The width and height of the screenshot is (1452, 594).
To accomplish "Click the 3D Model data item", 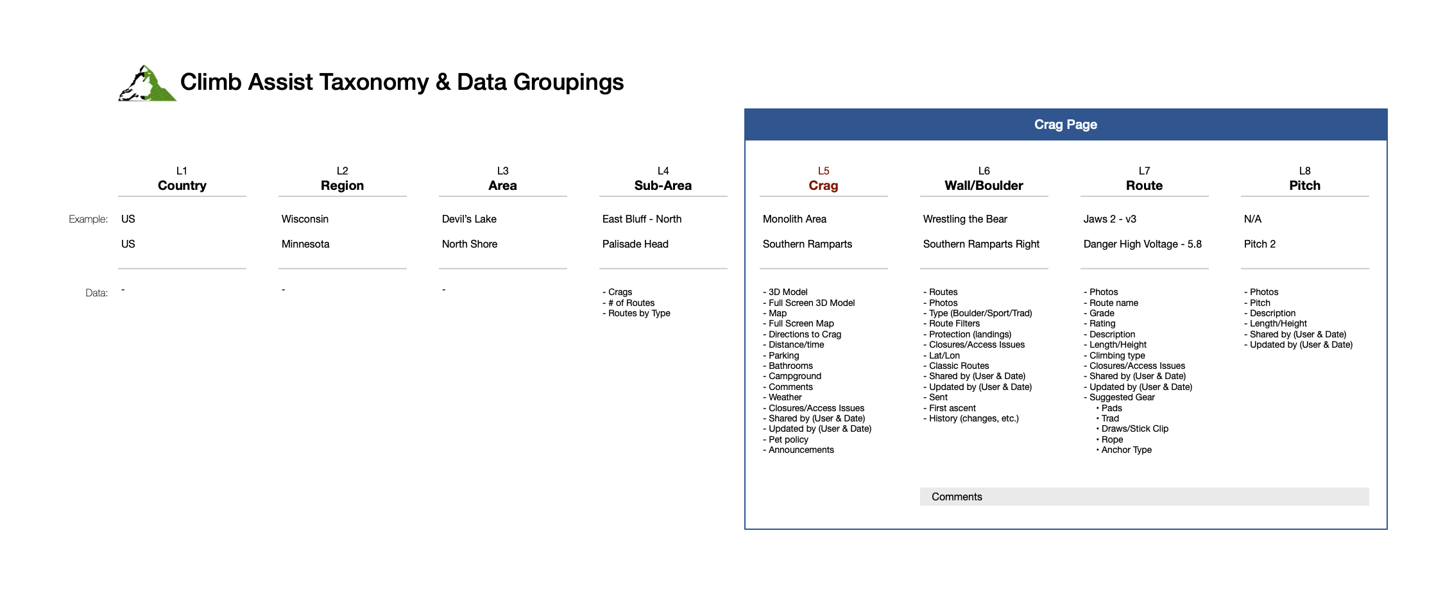I will pyautogui.click(x=785, y=292).
